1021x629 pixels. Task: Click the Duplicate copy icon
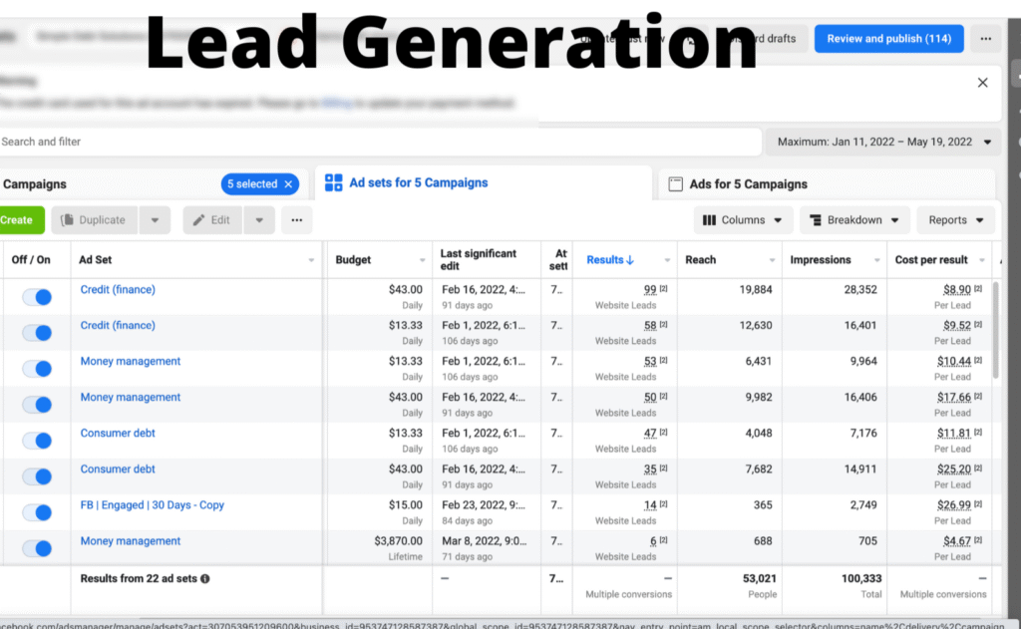[67, 220]
